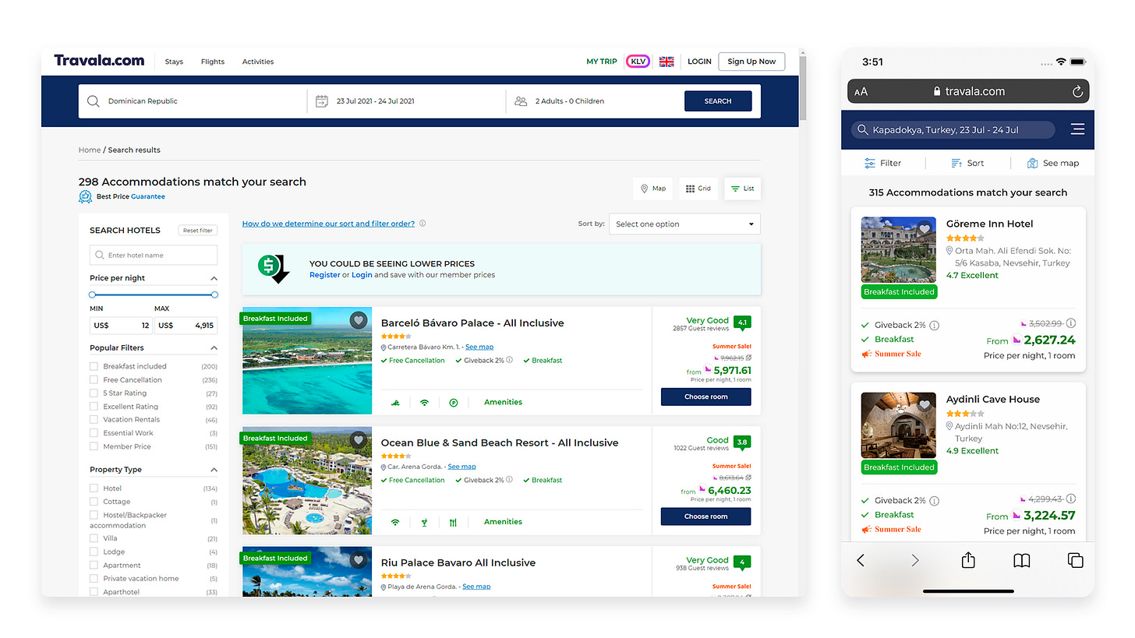Check the Breakfast included filter
The height and width of the screenshot is (638, 1135).
[94, 366]
